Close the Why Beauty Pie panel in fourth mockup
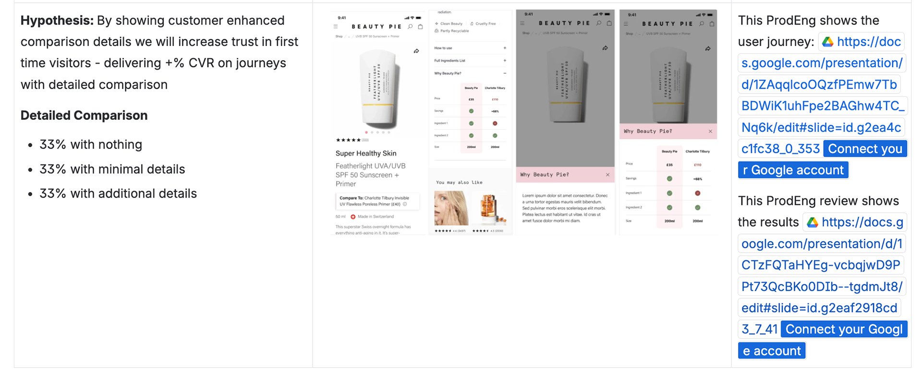Image resolution: width=922 pixels, height=373 pixels. pyautogui.click(x=710, y=131)
